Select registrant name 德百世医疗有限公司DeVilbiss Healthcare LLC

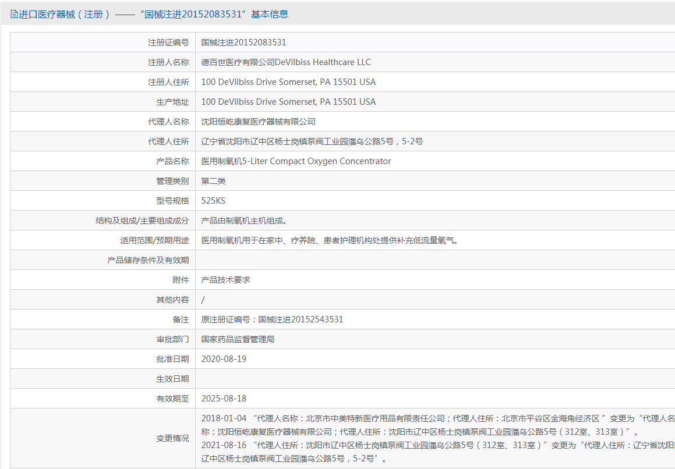(286, 62)
